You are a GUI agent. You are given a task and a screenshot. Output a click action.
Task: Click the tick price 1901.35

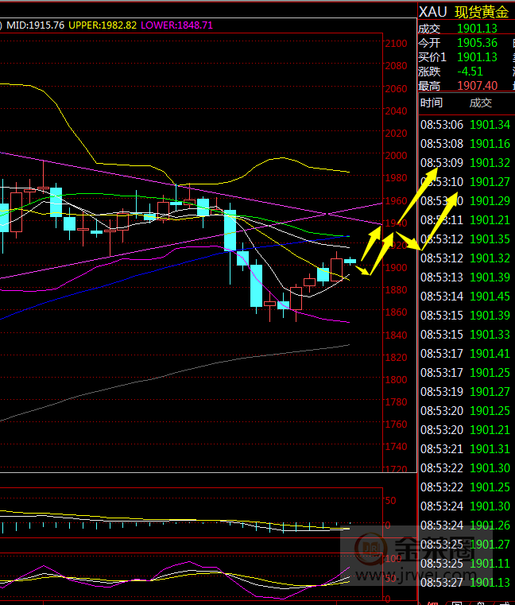click(x=490, y=239)
